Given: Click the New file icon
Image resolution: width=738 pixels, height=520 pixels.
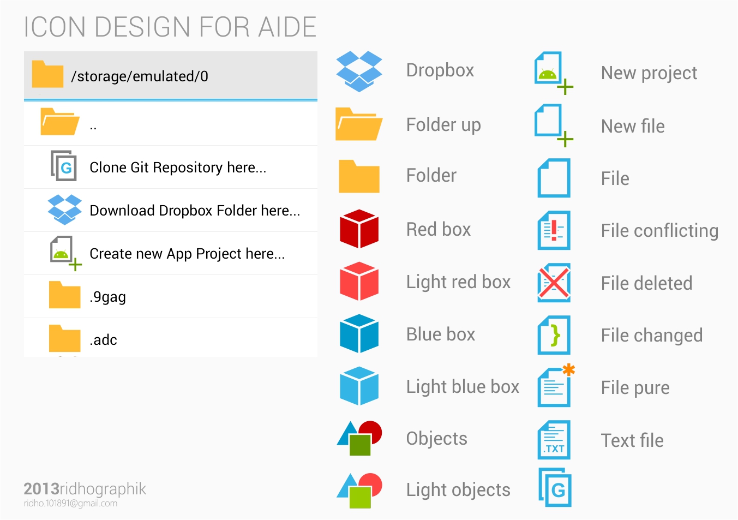Looking at the screenshot, I should 552,125.
